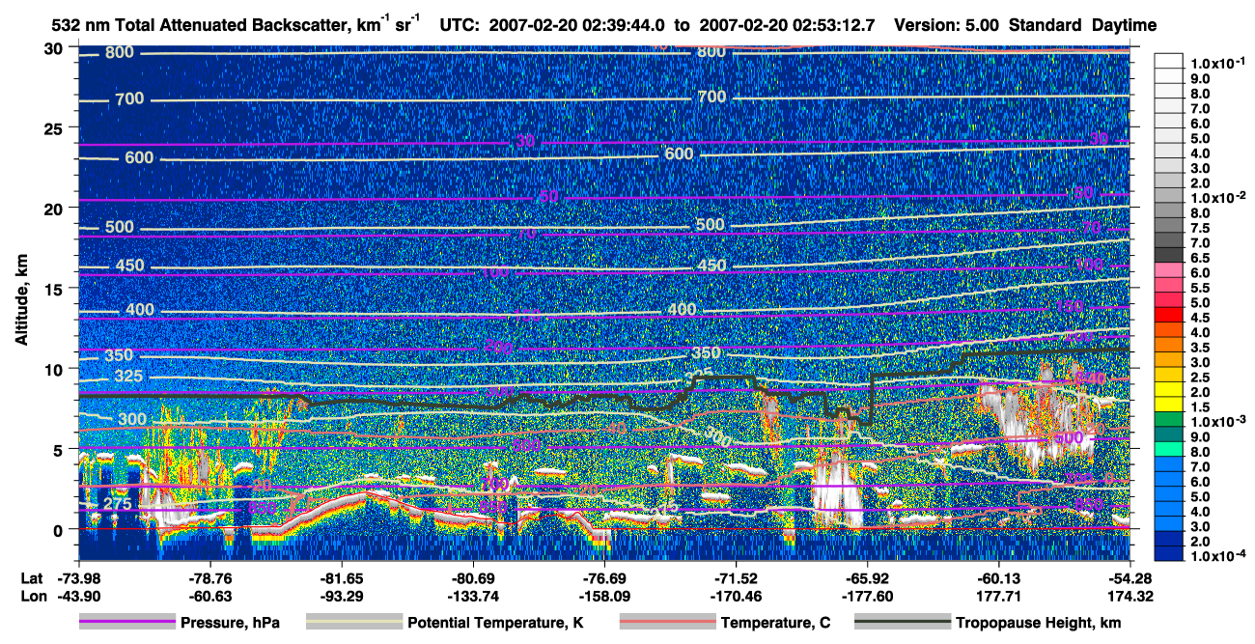Image resolution: width=1255 pixels, height=644 pixels.
Task: Click the colorbar label '1.0x10-2'
Action: point(1216,196)
